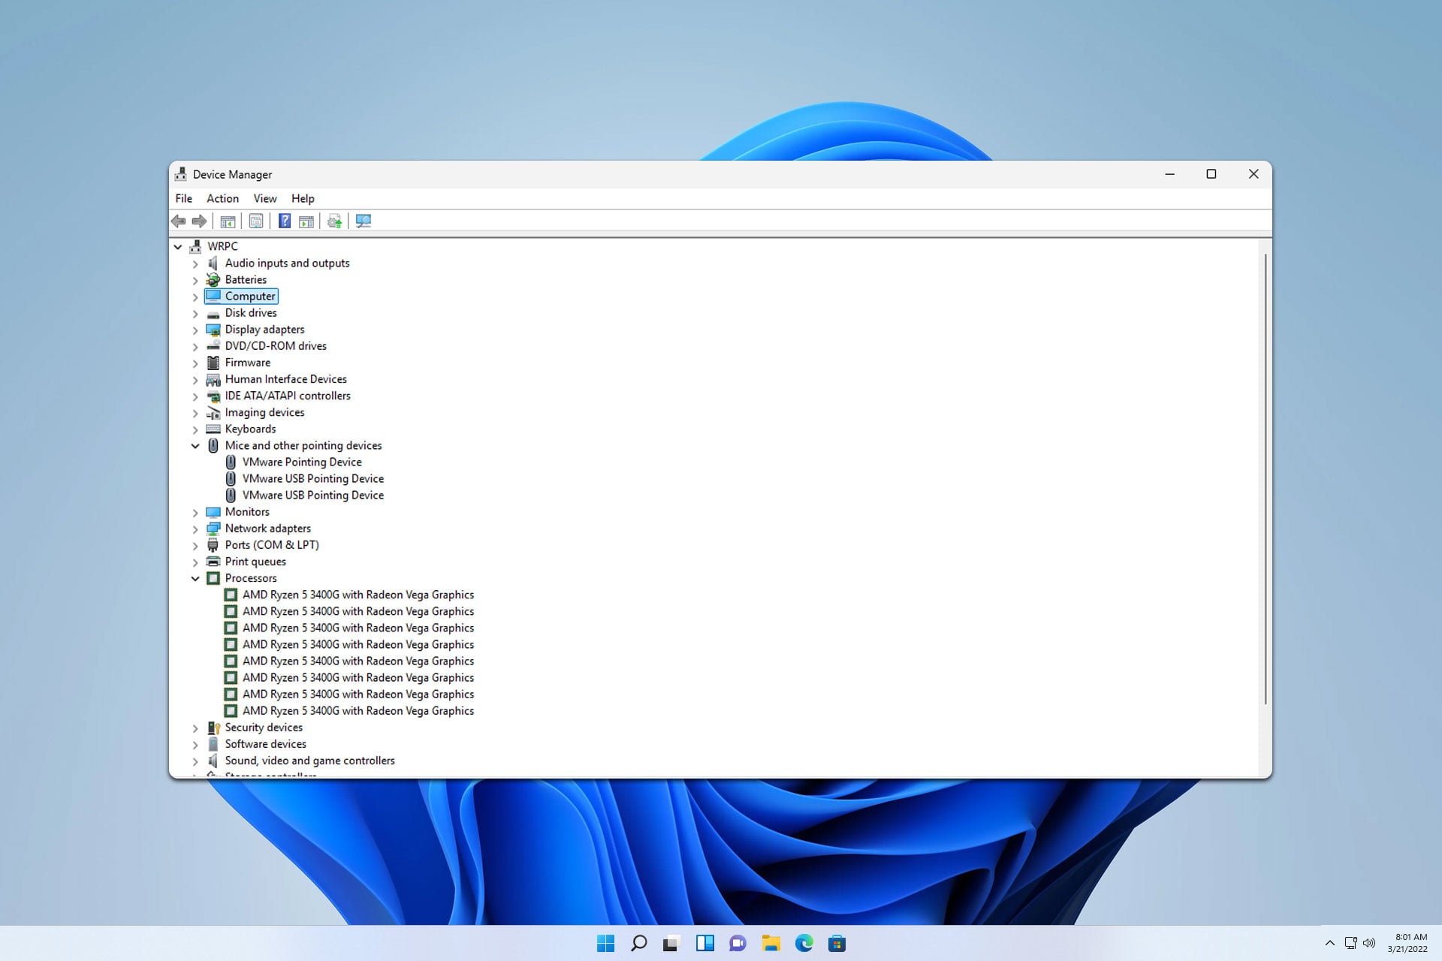Click the Show/Hide console tree icon
The image size is (1442, 961).
[x=228, y=221]
